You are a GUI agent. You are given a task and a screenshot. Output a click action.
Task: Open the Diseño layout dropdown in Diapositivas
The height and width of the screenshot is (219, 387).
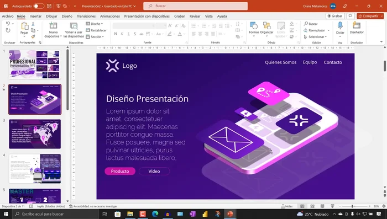pos(95,24)
